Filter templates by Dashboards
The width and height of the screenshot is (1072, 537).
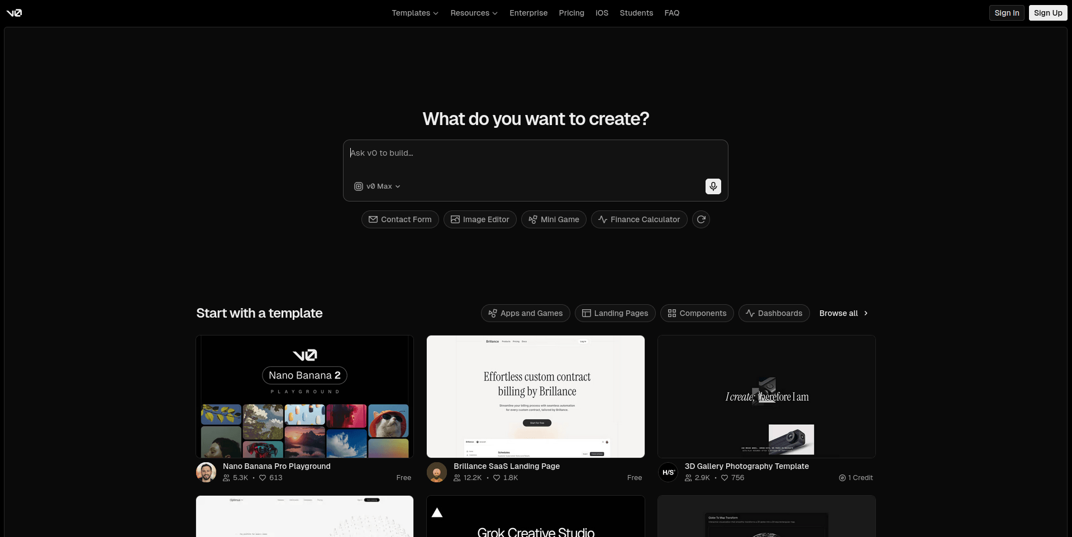(x=774, y=313)
